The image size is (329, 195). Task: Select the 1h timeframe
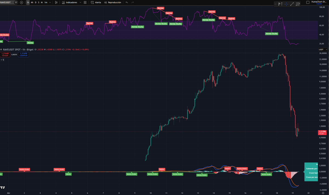[28, 2]
